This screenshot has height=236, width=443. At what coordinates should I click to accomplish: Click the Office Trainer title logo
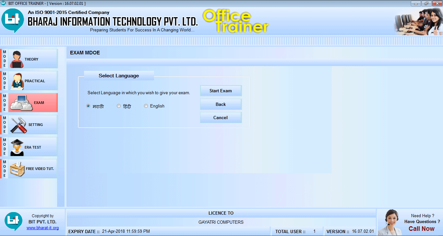235,21
